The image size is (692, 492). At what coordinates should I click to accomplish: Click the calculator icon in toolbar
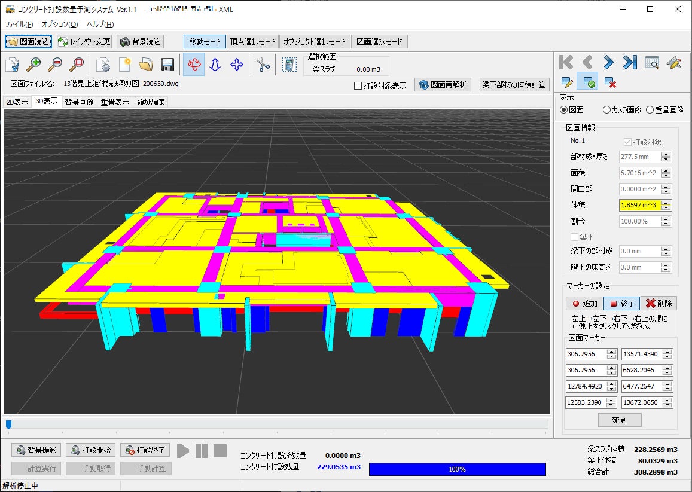289,65
